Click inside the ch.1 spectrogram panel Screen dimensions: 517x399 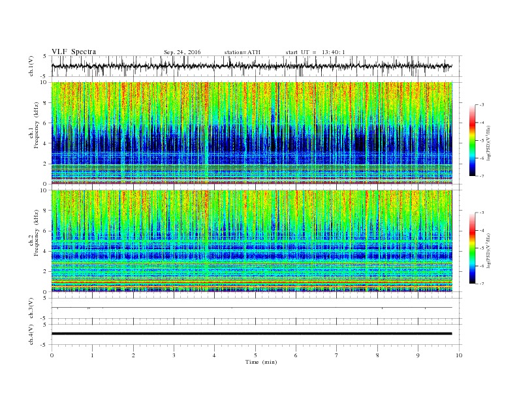[x=251, y=133]
